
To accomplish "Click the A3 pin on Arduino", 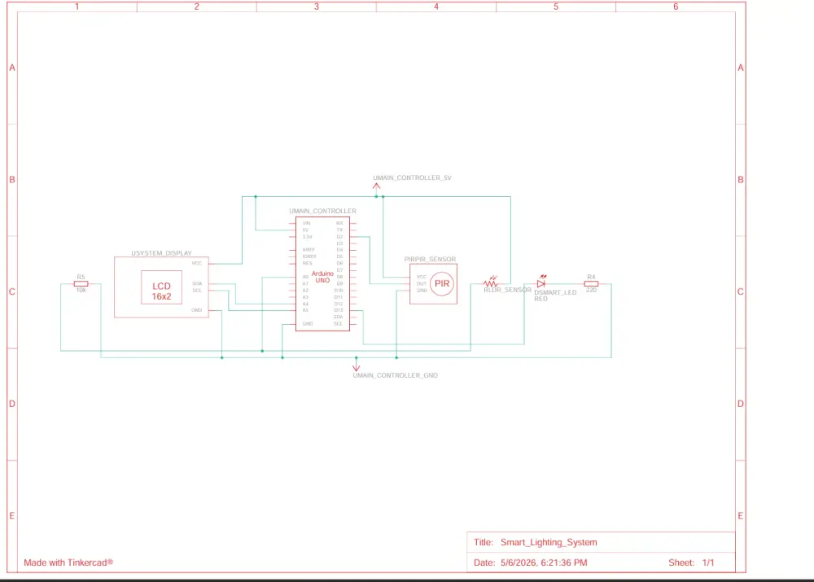I will (x=305, y=297).
